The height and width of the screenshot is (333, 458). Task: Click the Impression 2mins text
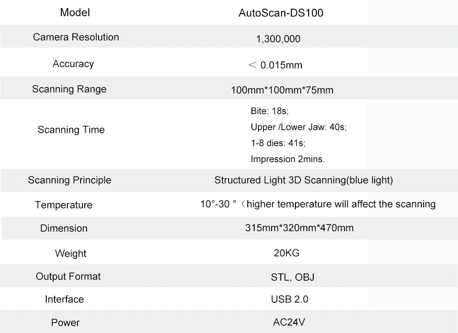[x=288, y=159]
